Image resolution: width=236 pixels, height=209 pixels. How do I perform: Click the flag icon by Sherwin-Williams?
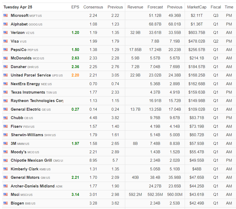coord(6,135)
